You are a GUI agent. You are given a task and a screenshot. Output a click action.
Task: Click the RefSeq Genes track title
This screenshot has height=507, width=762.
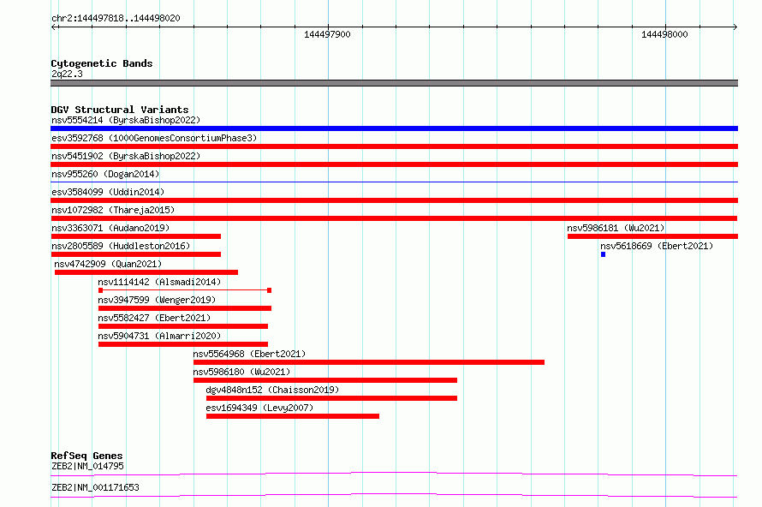(86, 456)
